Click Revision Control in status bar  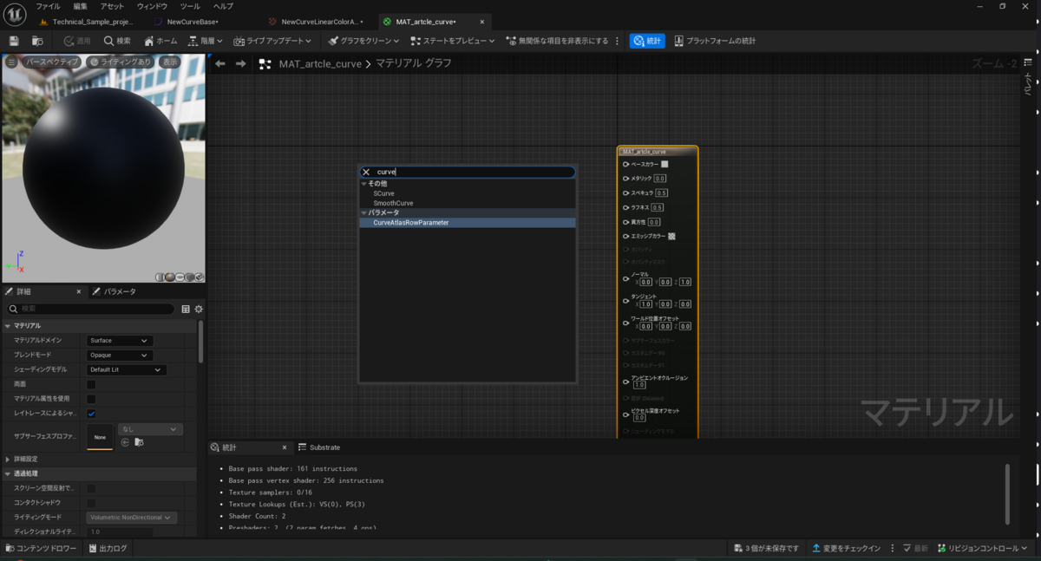[983, 548]
